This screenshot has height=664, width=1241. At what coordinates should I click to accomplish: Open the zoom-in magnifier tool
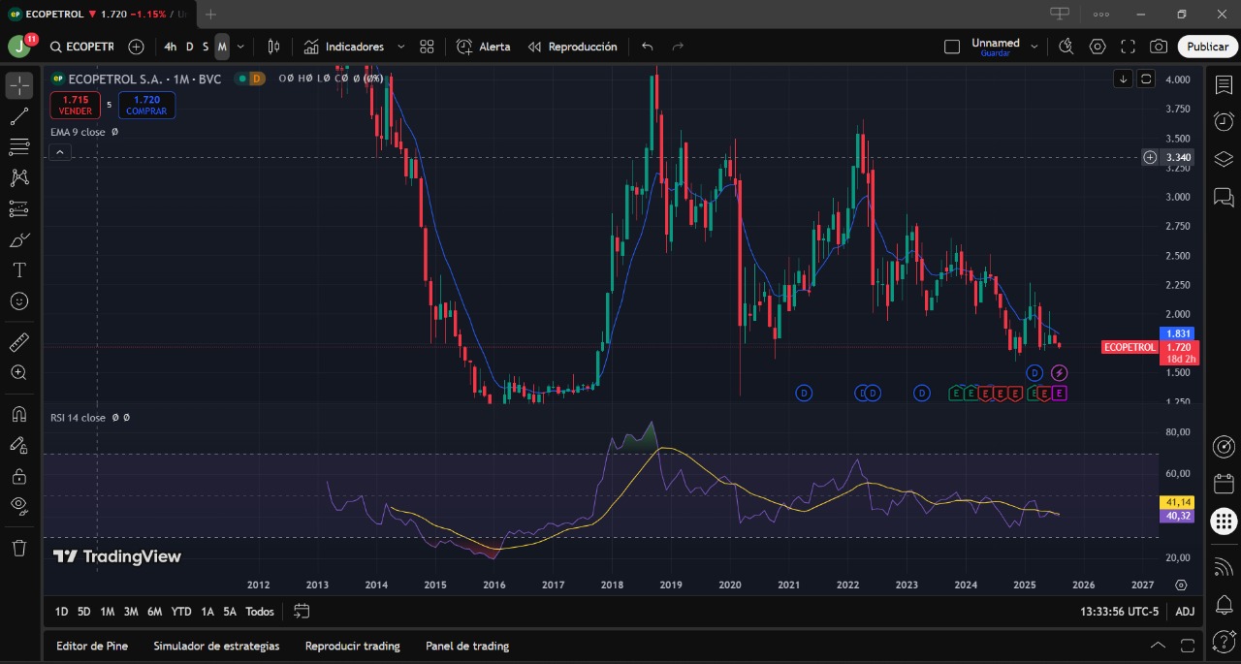(x=19, y=372)
